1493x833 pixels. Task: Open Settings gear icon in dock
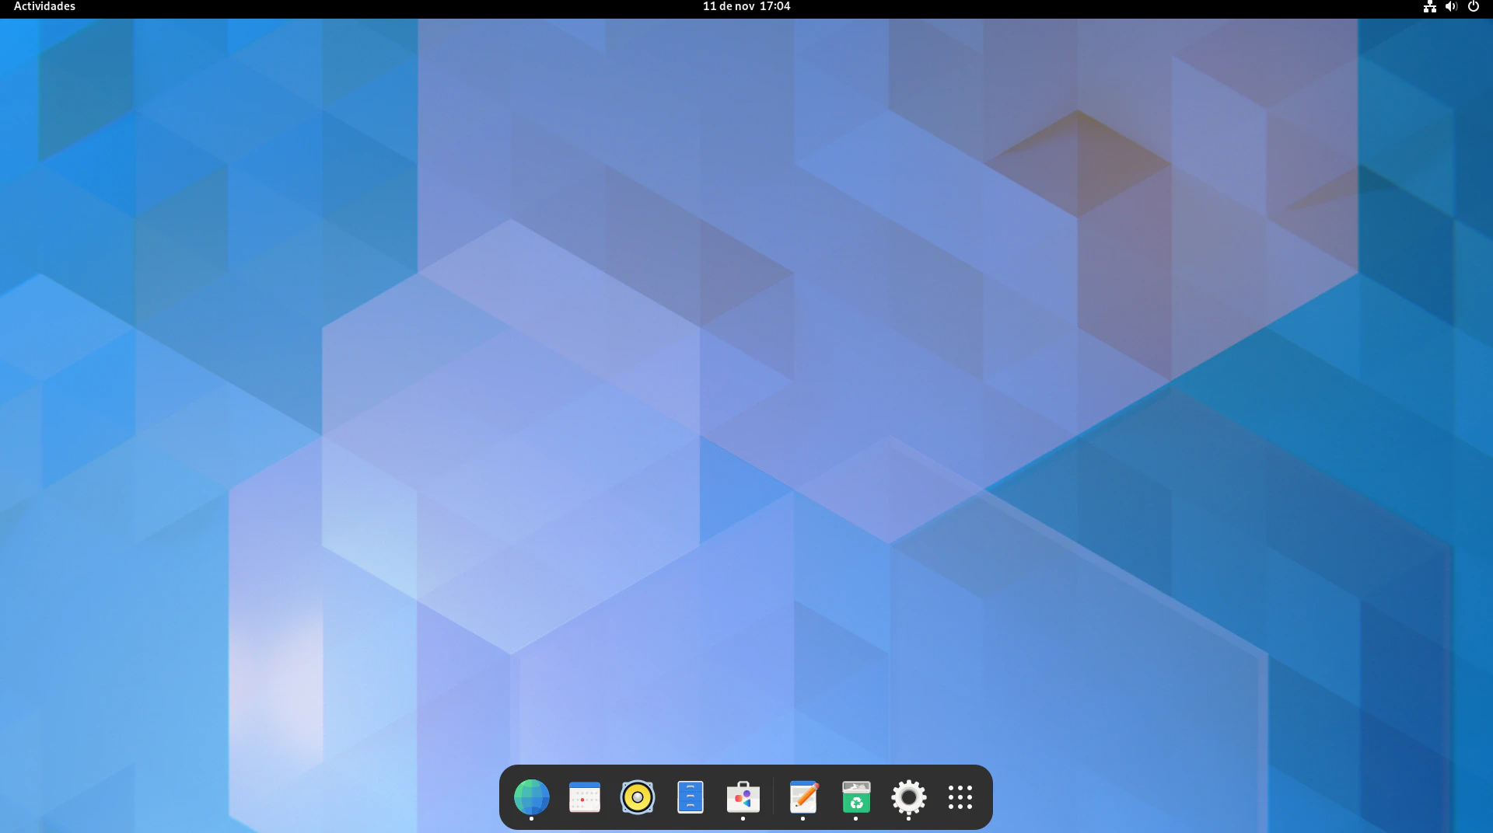coord(908,796)
